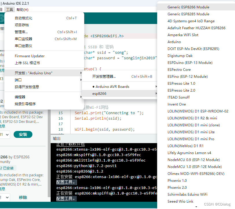The width and height of the screenshot is (235, 209).
Task: Launch Firmware Updater
Action: [x=44, y=56]
